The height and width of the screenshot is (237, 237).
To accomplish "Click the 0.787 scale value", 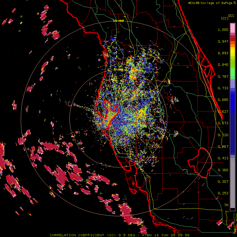I will pyautogui.click(x=223, y=76).
